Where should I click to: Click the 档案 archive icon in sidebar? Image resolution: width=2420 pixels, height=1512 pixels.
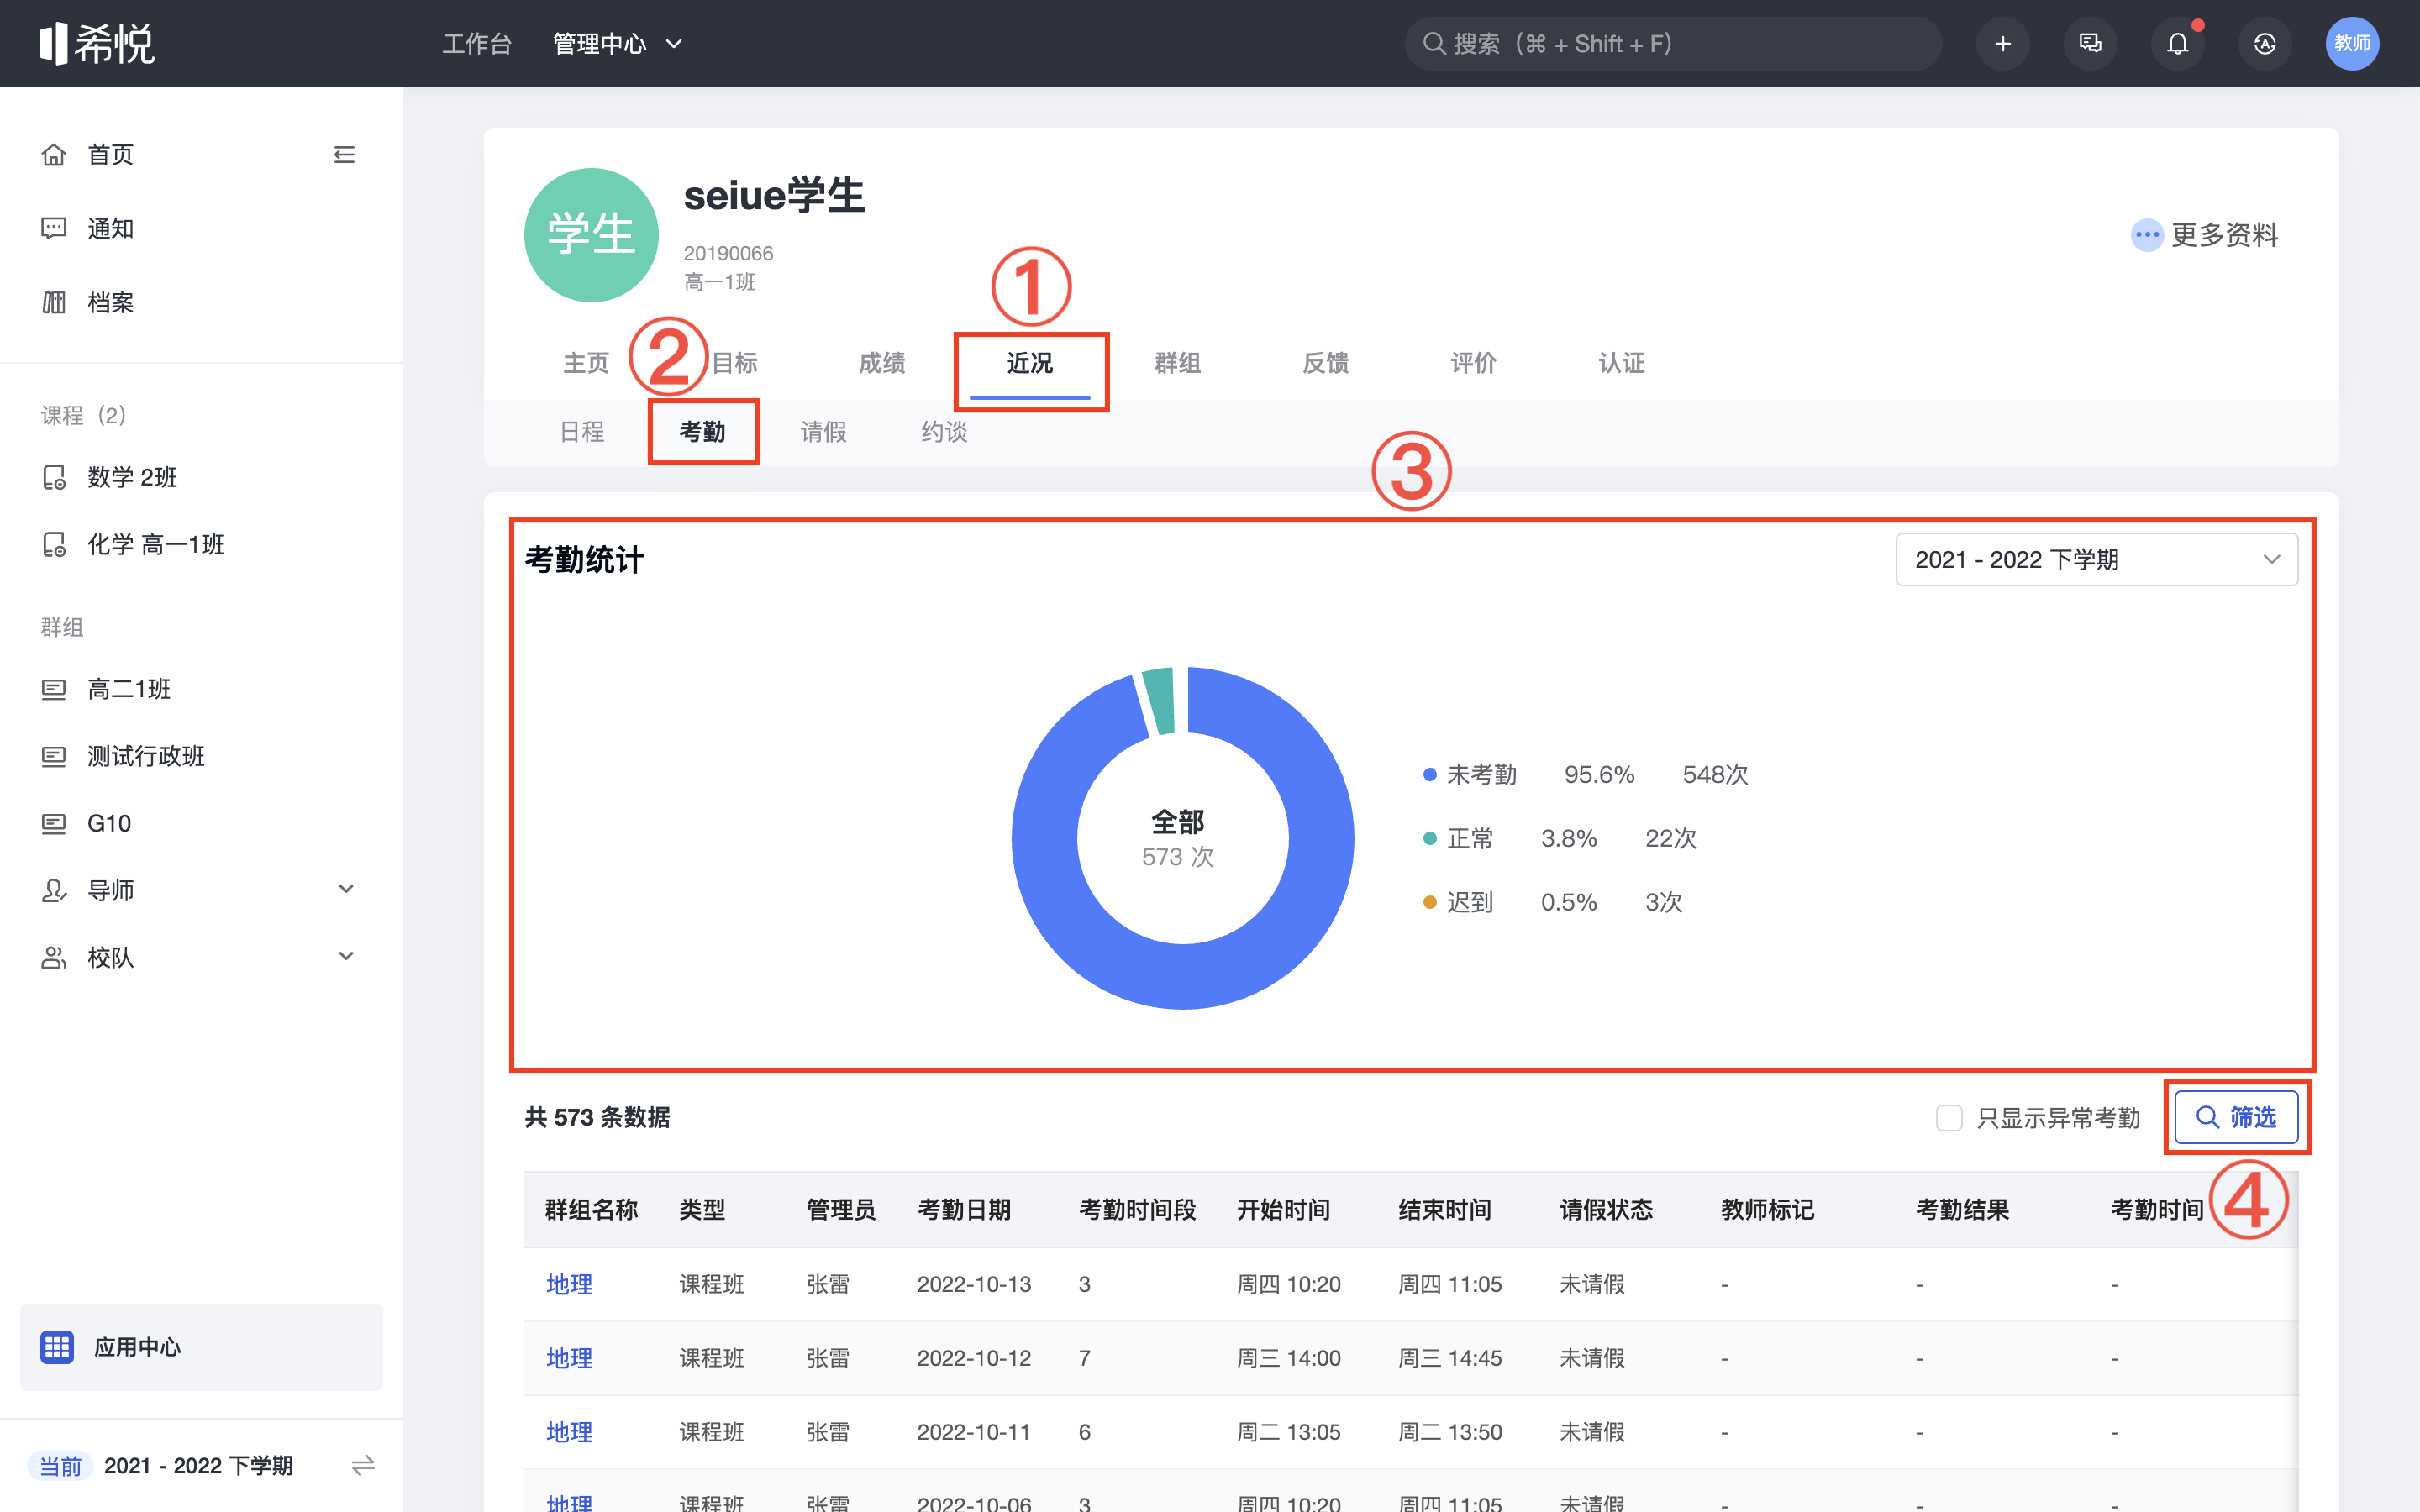[x=54, y=302]
